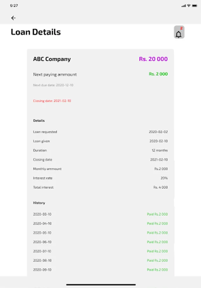
Task: Open the notification bell
Action: 178,33
